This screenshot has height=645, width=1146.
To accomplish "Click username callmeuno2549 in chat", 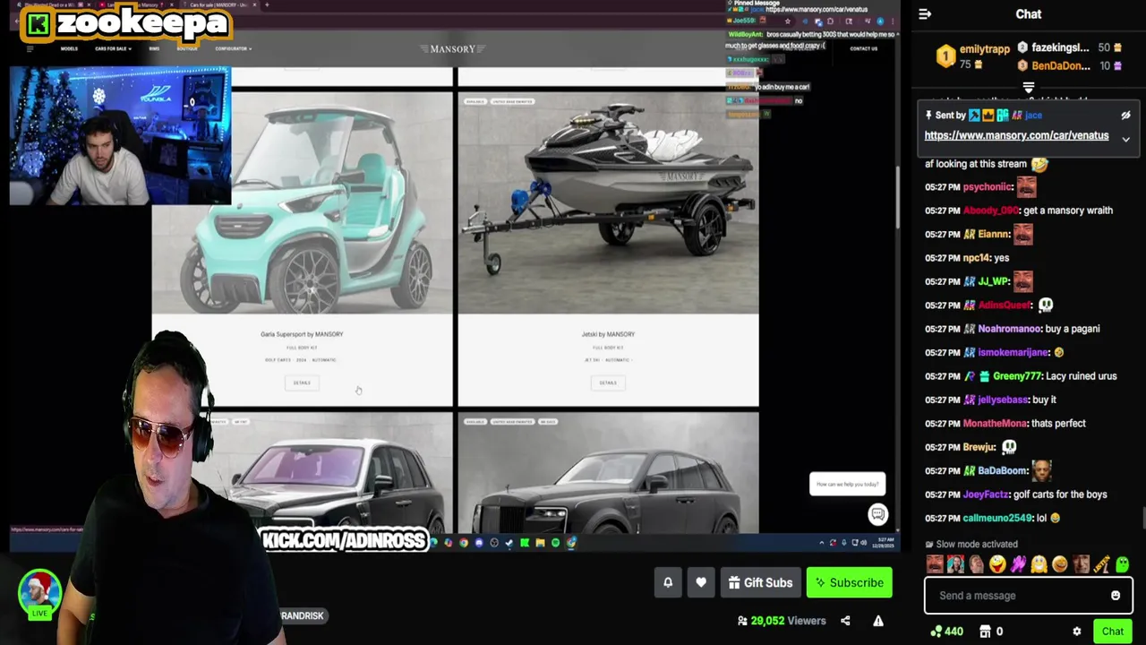I will [996, 518].
